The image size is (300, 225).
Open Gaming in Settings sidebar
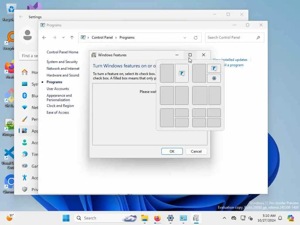[28, 166]
